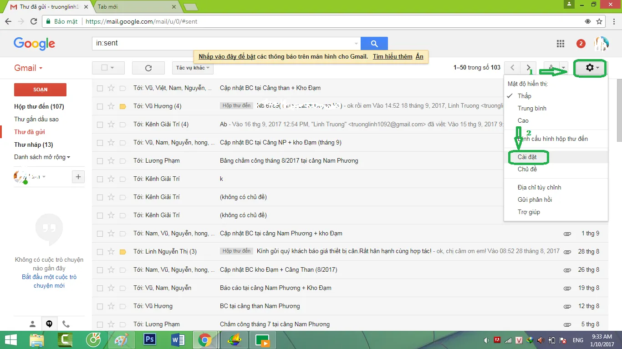Click Nhấp vào đây để bật link
Screen dimensions: 622x349
[x=227, y=57]
